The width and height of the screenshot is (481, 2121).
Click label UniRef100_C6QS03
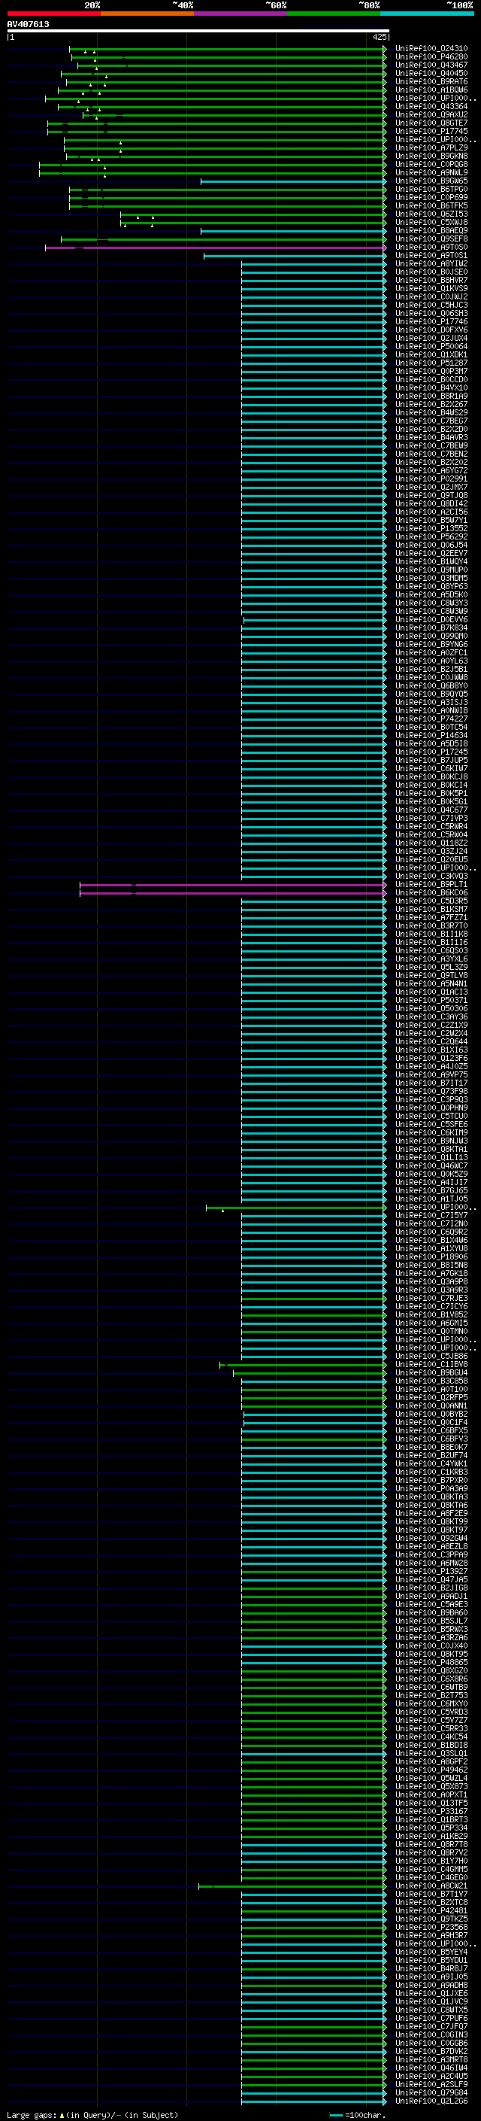point(431,951)
